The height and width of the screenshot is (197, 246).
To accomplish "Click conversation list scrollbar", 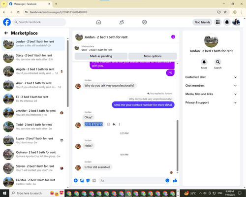I will pos(67,73).
